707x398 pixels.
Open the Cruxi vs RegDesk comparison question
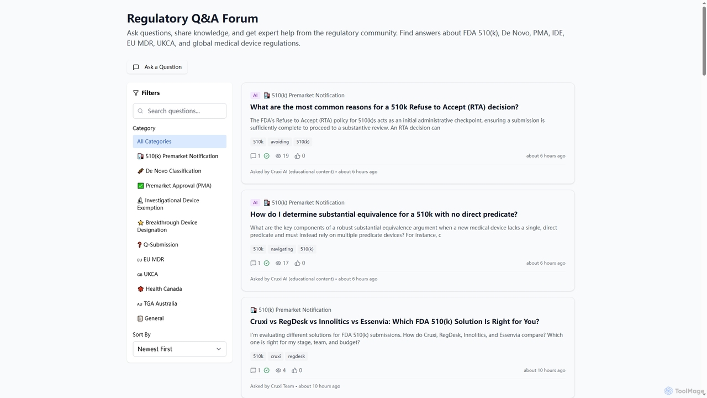tap(394, 322)
